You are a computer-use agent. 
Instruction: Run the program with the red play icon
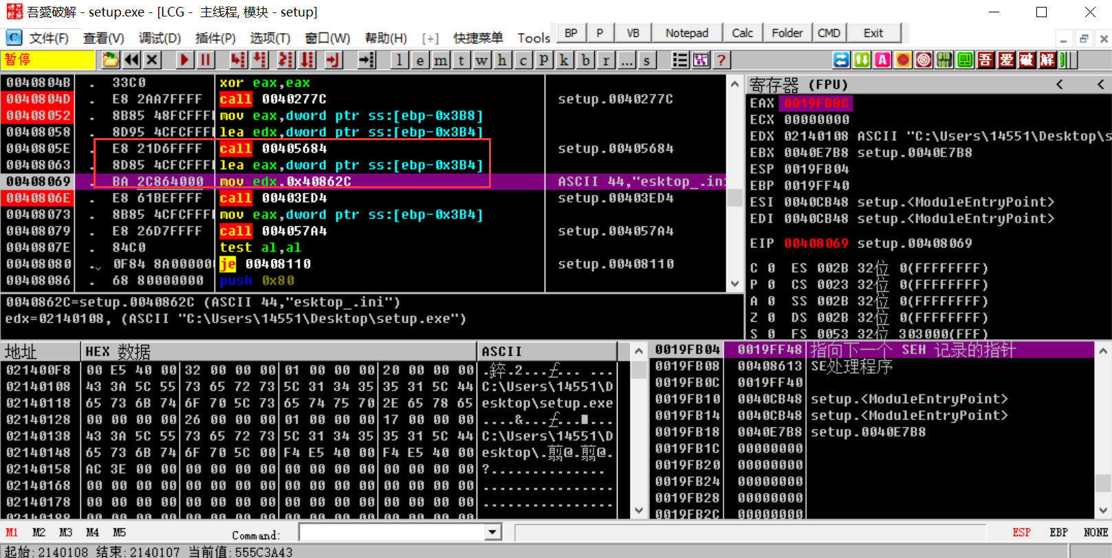184,60
